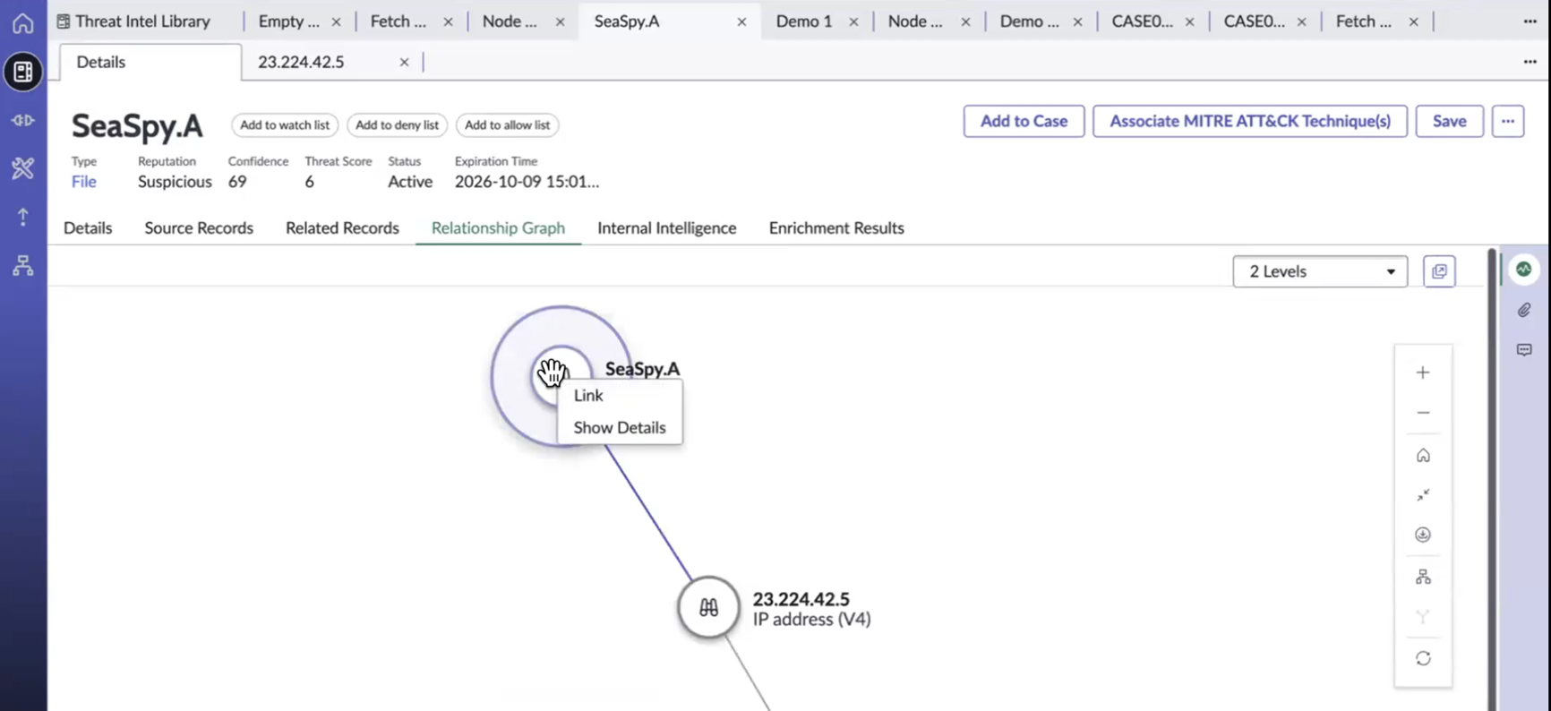Open the Relationship Graph tab
The height and width of the screenshot is (711, 1551).
(498, 227)
